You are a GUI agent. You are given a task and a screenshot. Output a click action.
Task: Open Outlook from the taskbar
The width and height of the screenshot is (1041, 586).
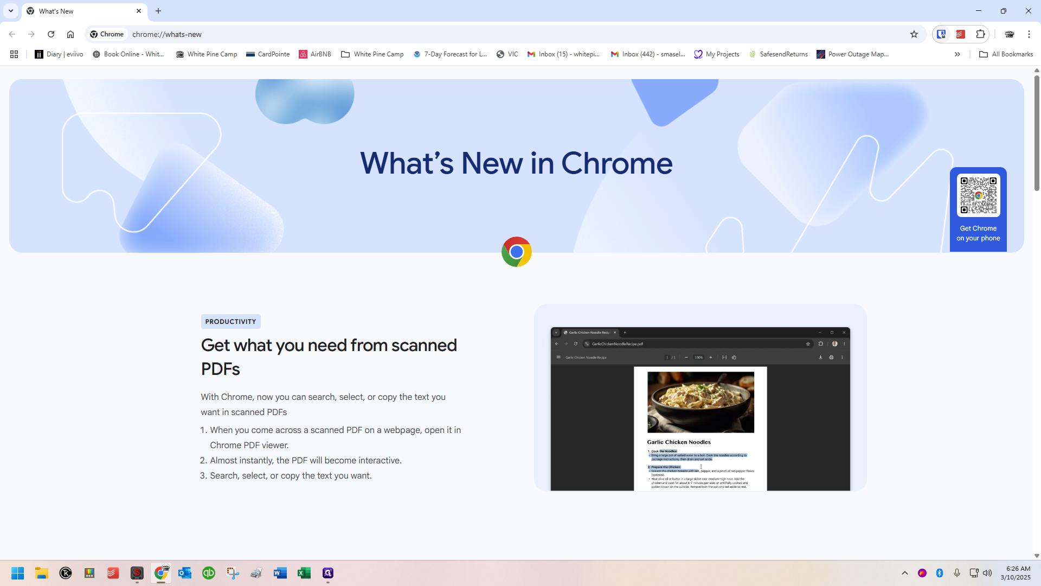185,573
